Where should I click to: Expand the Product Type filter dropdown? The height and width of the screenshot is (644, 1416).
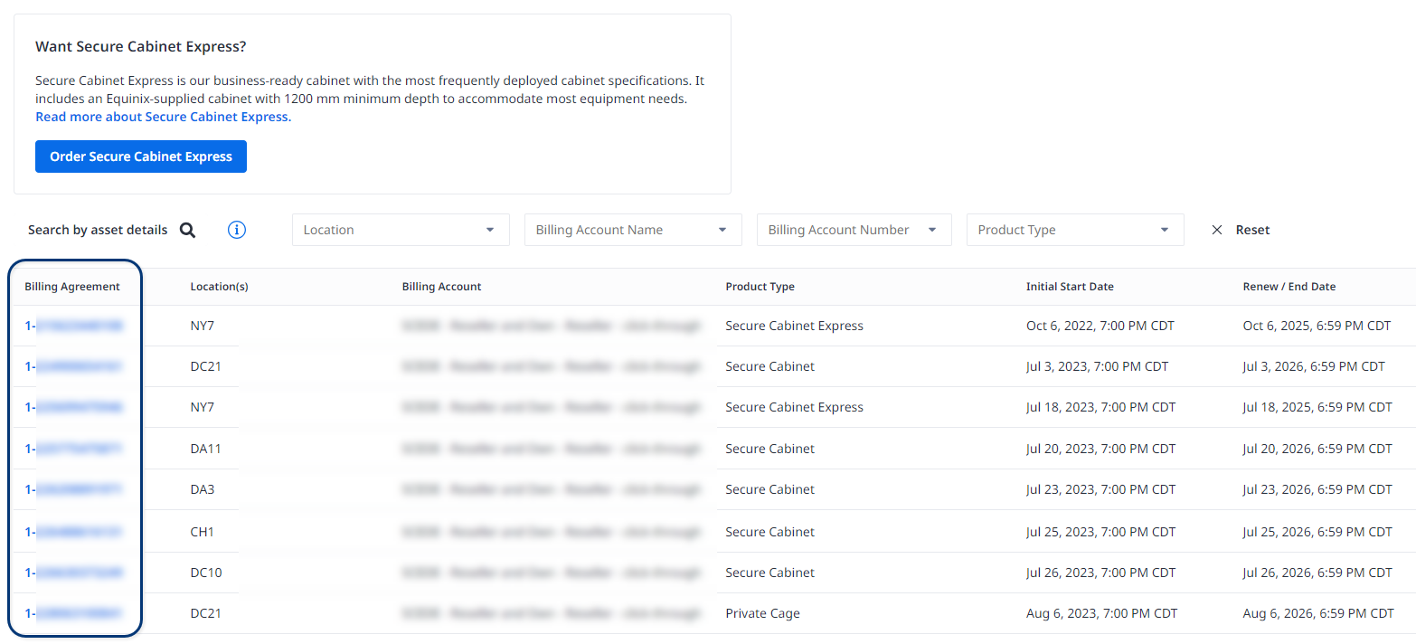point(1075,230)
